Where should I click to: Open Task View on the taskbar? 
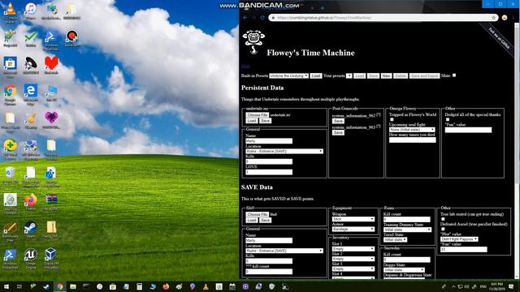19,286
